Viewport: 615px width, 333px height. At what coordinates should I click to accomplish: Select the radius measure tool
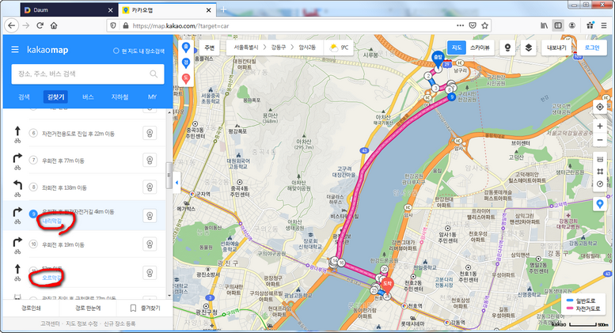(x=600, y=184)
